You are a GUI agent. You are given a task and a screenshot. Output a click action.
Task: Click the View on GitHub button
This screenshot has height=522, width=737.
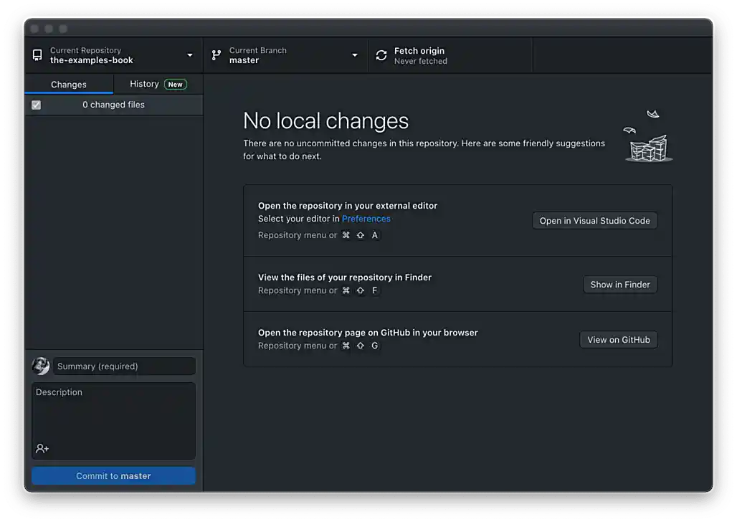pos(618,339)
